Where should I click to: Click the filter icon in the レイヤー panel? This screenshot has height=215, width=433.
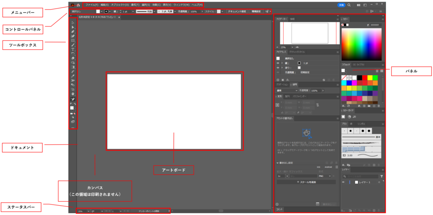[x=382, y=176]
